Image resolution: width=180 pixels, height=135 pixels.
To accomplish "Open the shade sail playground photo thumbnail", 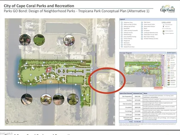I will 46,99.
